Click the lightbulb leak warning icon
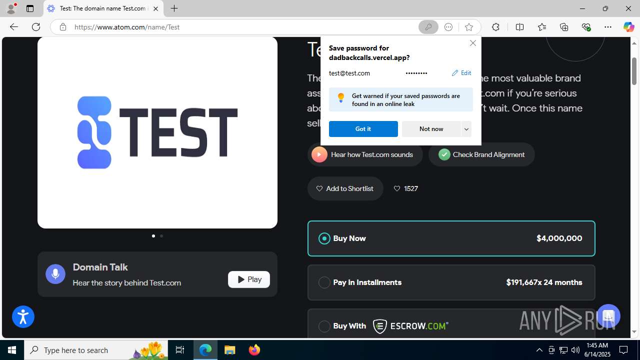The image size is (640, 360). (x=341, y=97)
